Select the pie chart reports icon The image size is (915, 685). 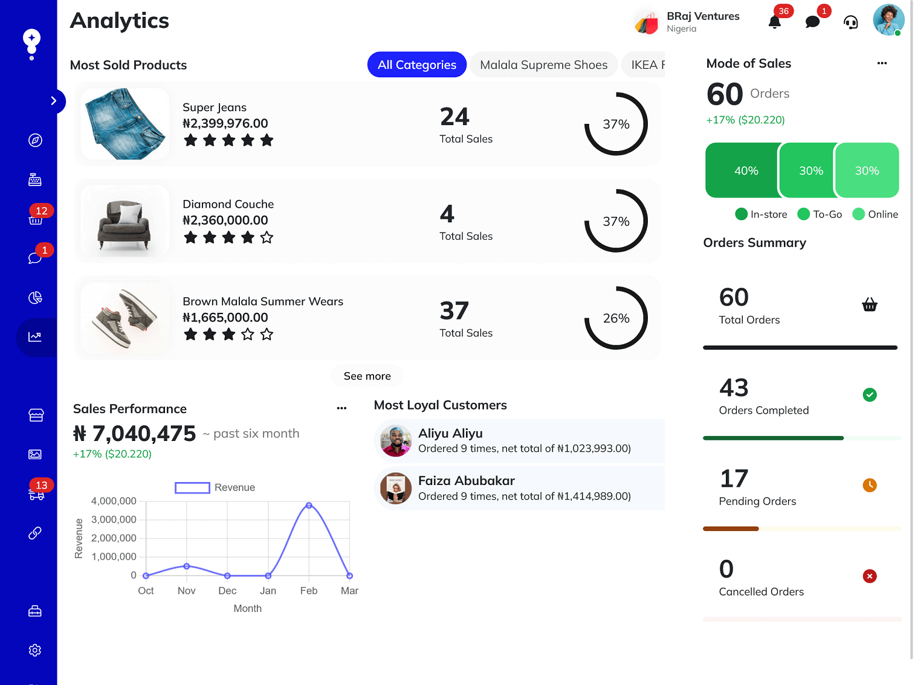pos(35,297)
